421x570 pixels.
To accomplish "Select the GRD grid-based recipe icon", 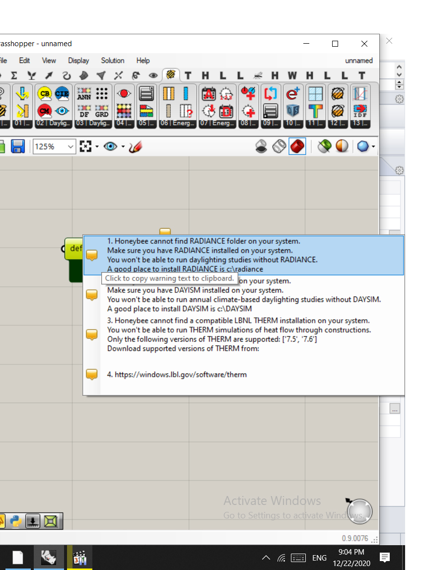I will (x=101, y=111).
